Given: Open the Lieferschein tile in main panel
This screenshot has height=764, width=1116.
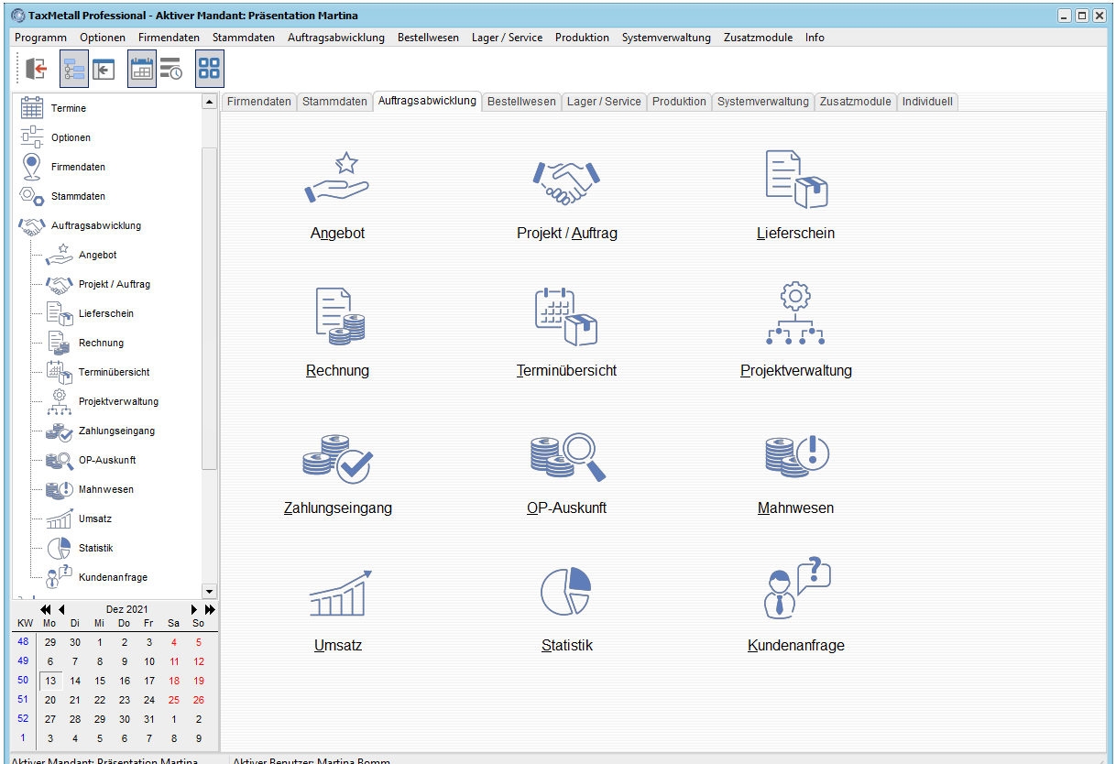Looking at the screenshot, I should click(795, 196).
